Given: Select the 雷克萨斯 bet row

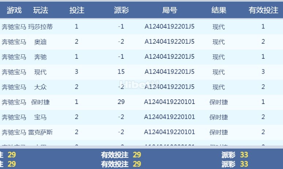Looking at the screenshot, I should pos(141,132).
